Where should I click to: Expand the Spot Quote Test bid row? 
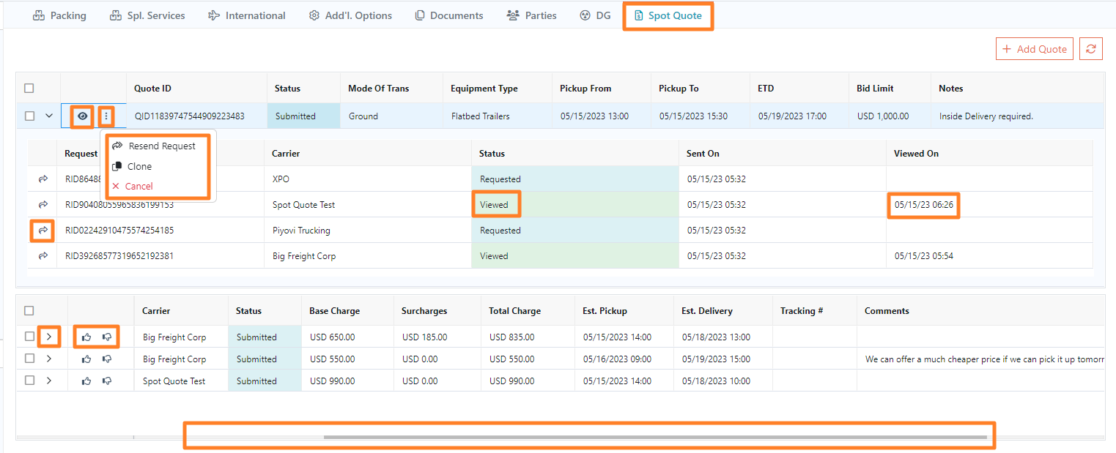(x=49, y=381)
